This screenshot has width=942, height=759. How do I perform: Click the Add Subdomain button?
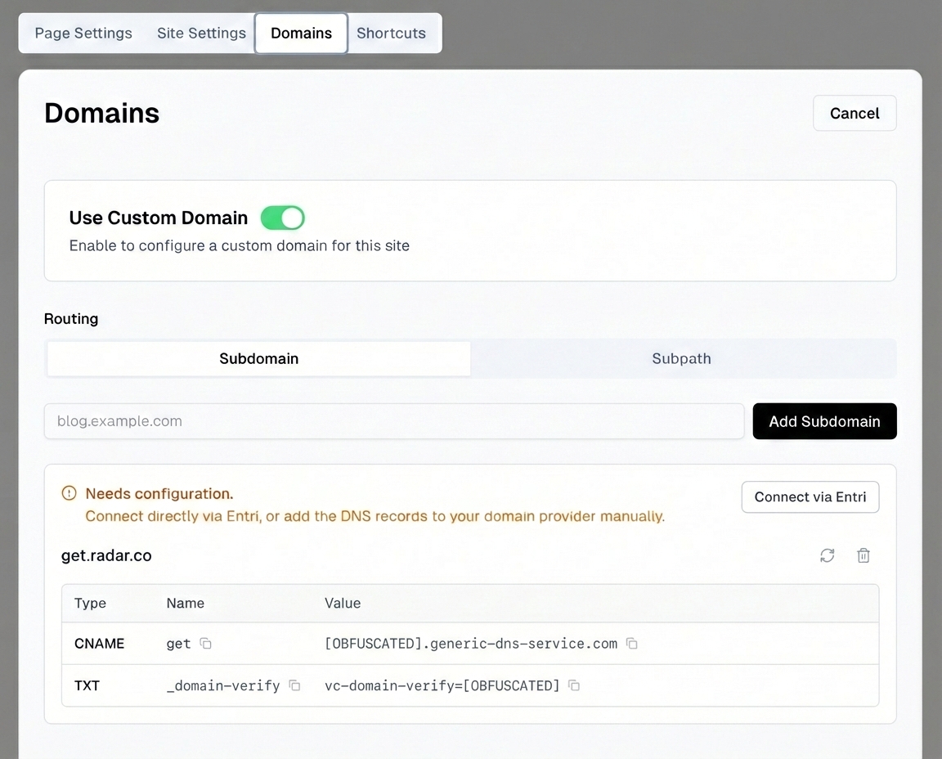click(x=824, y=421)
